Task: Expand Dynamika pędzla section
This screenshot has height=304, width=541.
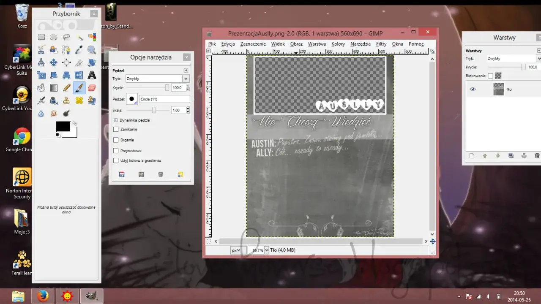Action: [116, 120]
